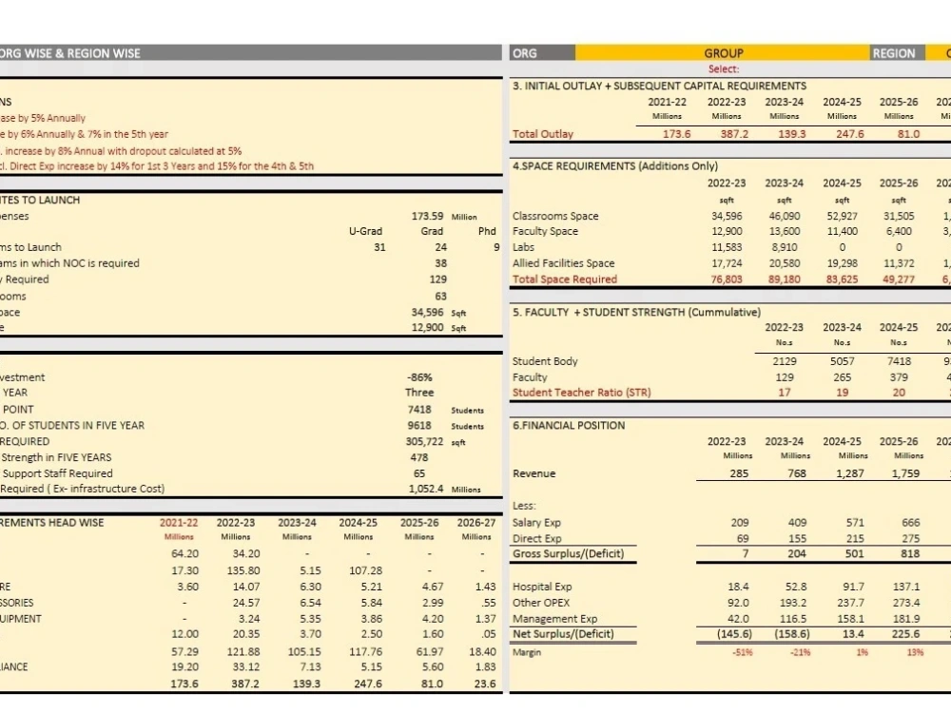Click the REGION header cell
The width and height of the screenshot is (951, 713).
[x=898, y=52]
